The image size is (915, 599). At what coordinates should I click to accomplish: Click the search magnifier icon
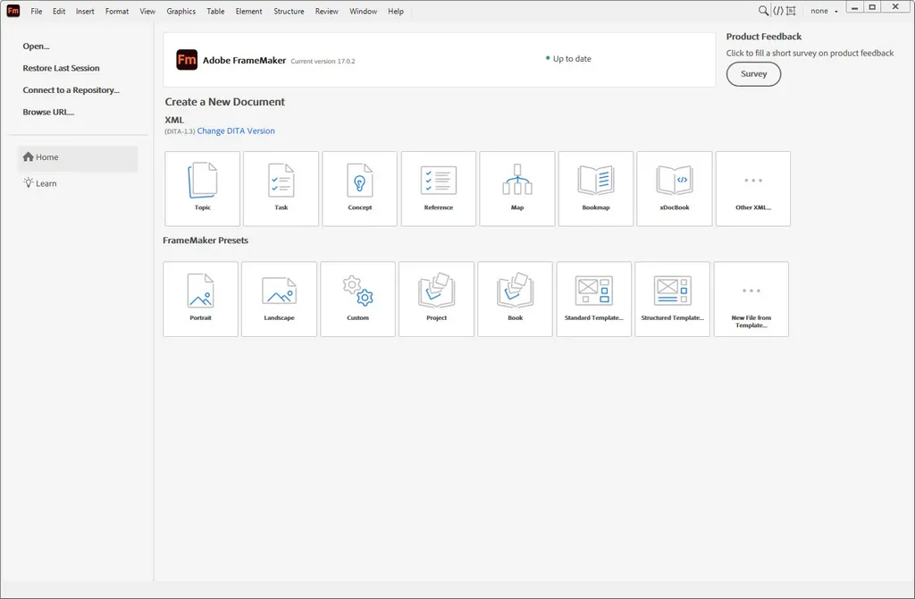[x=763, y=11]
